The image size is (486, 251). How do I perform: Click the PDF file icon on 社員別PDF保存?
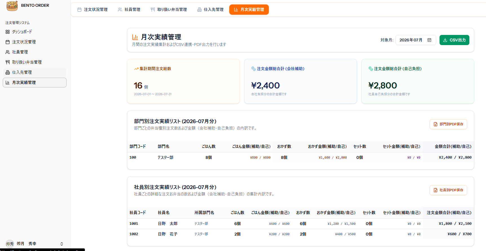pos(436,190)
